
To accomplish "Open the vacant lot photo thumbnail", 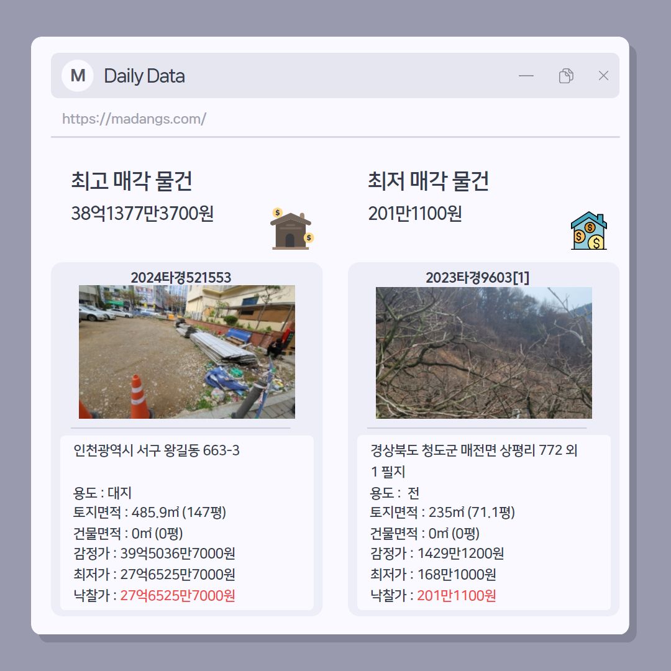I will 187,352.
